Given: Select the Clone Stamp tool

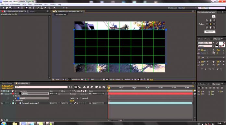Looking at the screenshot, I should point(42,8).
